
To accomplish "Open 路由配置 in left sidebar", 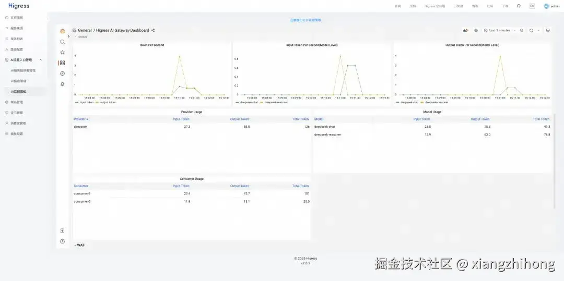I will (x=17, y=49).
